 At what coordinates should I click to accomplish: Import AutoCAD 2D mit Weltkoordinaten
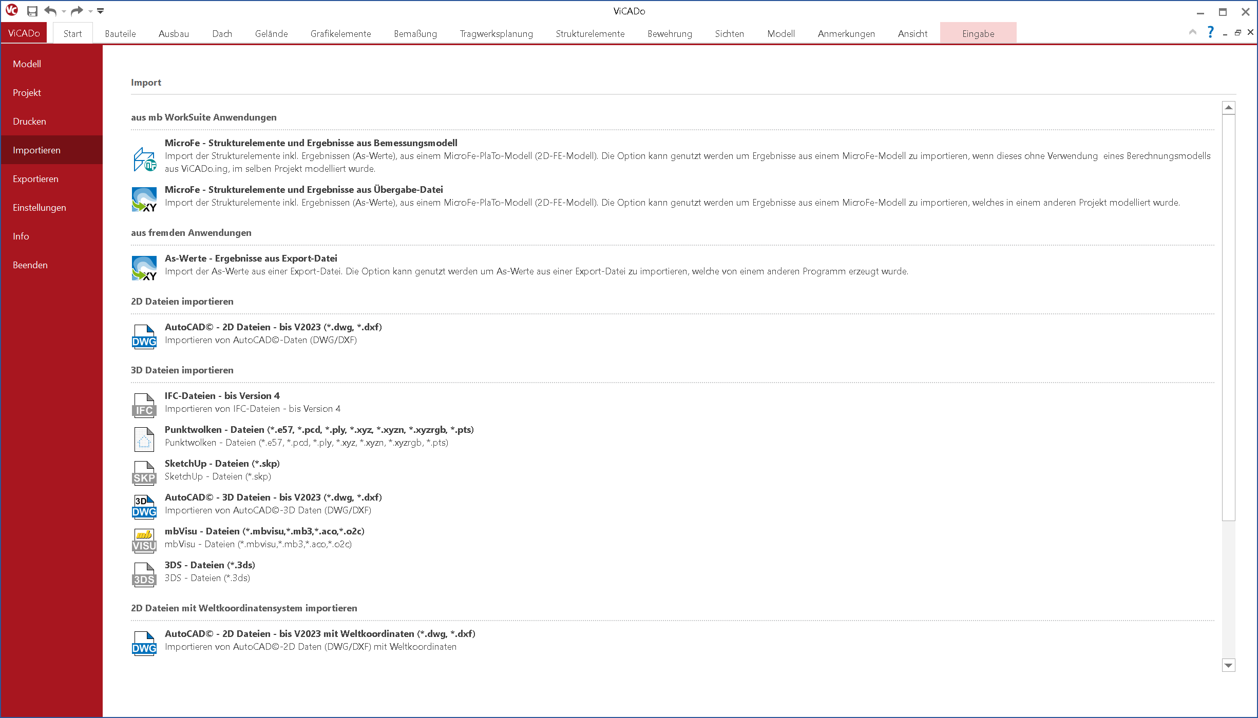320,634
